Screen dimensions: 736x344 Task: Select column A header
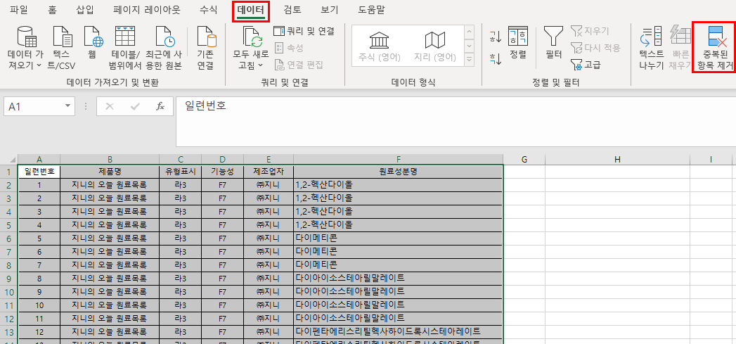pos(39,159)
